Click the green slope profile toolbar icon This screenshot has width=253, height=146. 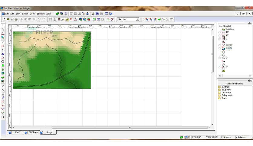[x=159, y=19]
